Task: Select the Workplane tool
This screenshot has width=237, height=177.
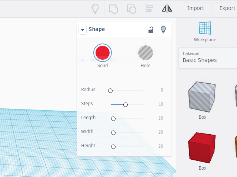Action: pyautogui.click(x=205, y=32)
